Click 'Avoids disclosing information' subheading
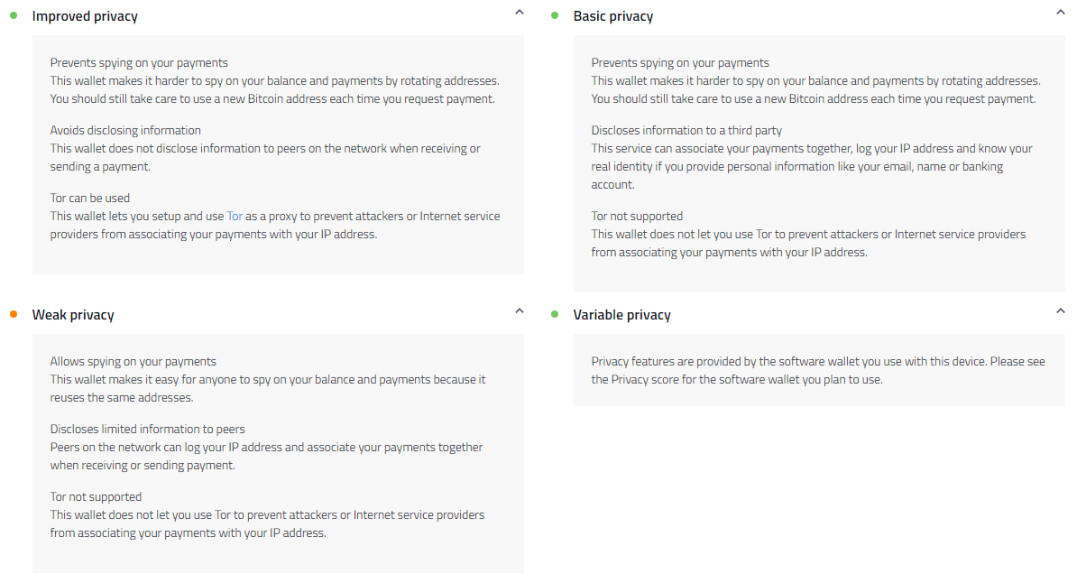The height and width of the screenshot is (583, 1077). (x=125, y=130)
